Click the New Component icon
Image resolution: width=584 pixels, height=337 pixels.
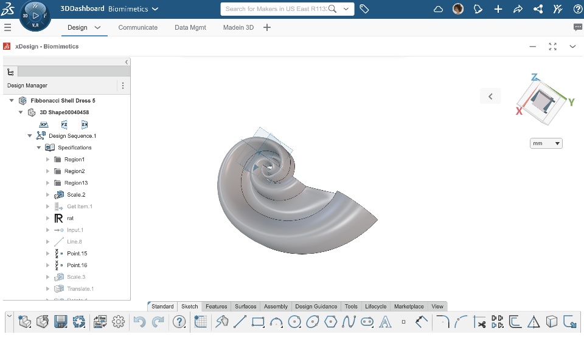pos(24,321)
